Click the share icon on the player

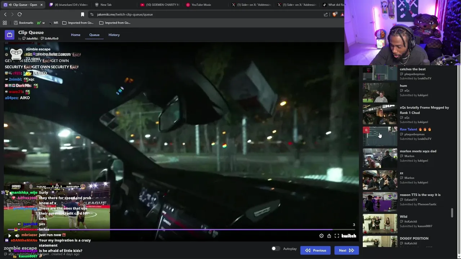[x=329, y=236]
